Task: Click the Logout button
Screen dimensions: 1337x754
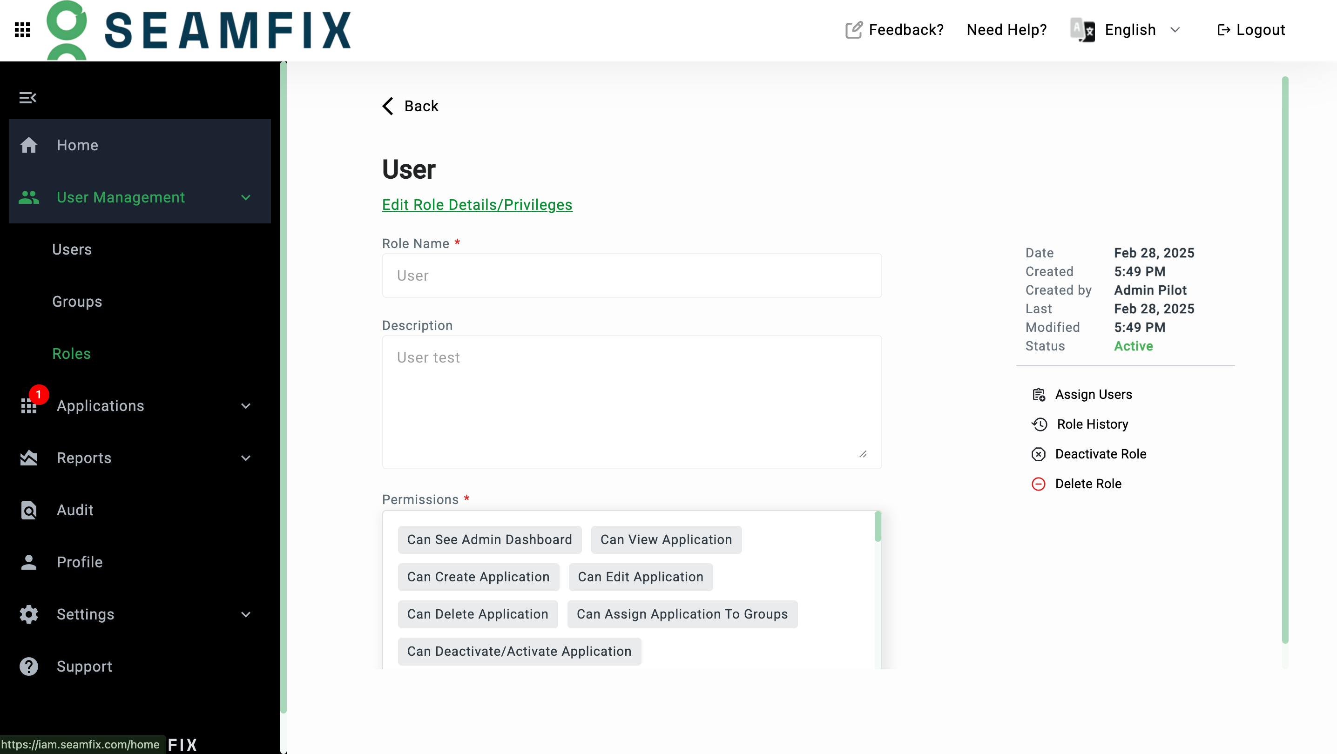Action: 1251,30
